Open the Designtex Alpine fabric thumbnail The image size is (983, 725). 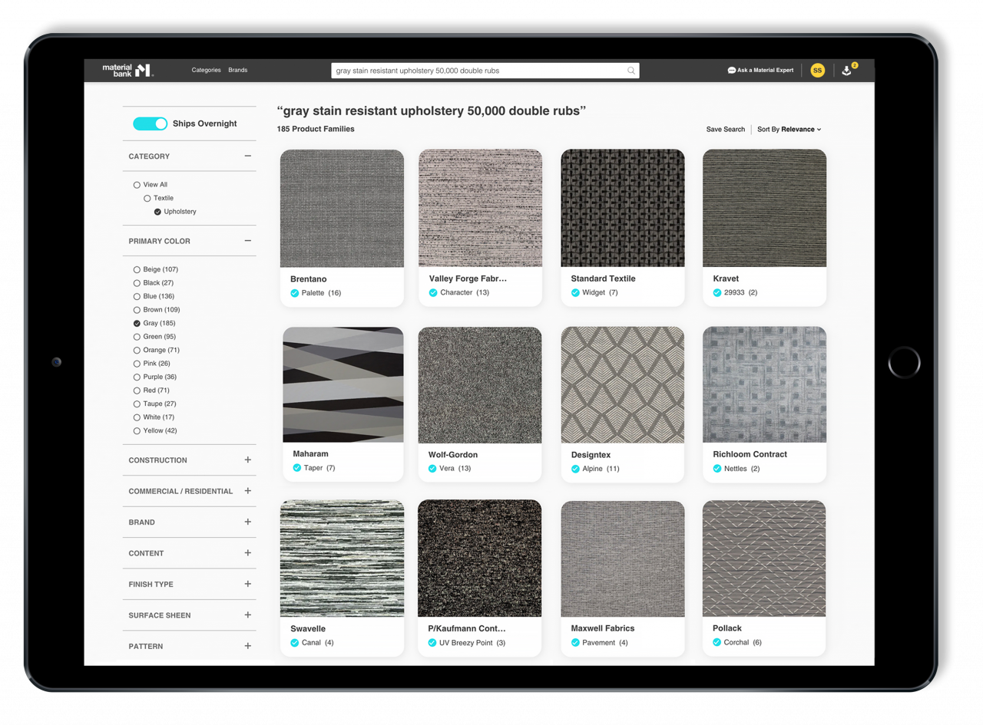[x=623, y=385]
